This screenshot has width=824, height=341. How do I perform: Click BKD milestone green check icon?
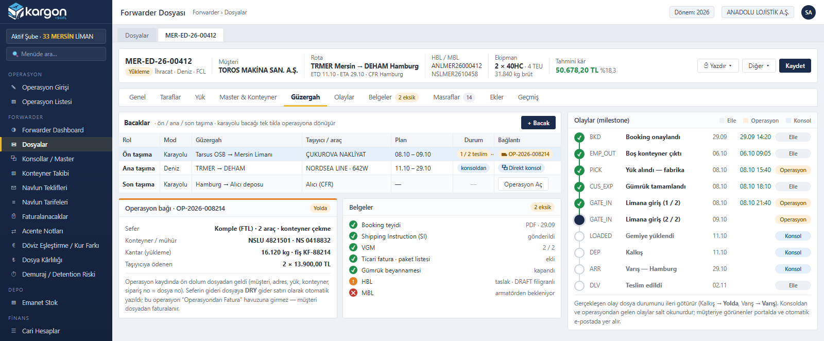coord(579,138)
